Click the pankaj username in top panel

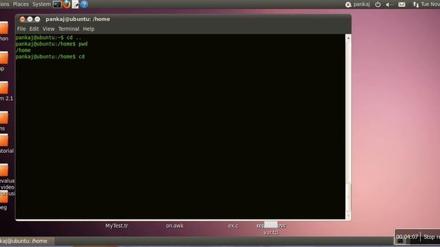[362, 5]
